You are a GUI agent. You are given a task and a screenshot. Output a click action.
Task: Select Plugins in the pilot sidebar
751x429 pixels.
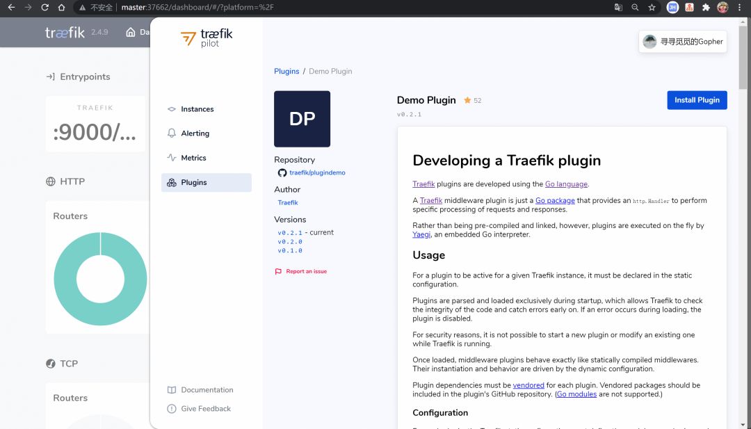pos(207,182)
